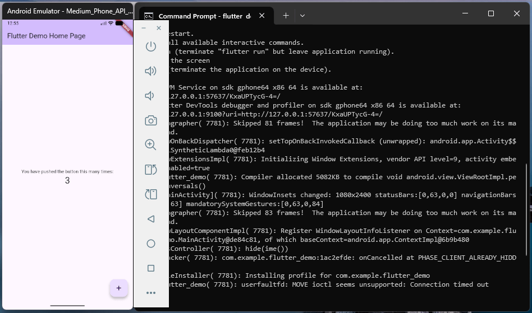Tap the emulator Overview square button
This screenshot has width=532, height=313.
[151, 268]
